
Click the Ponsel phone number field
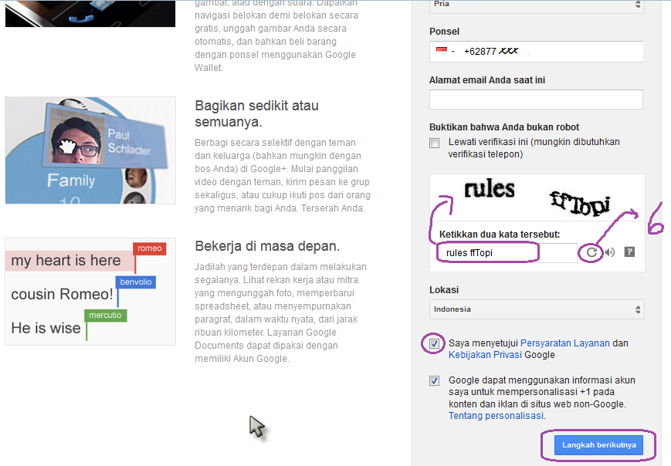[536, 51]
